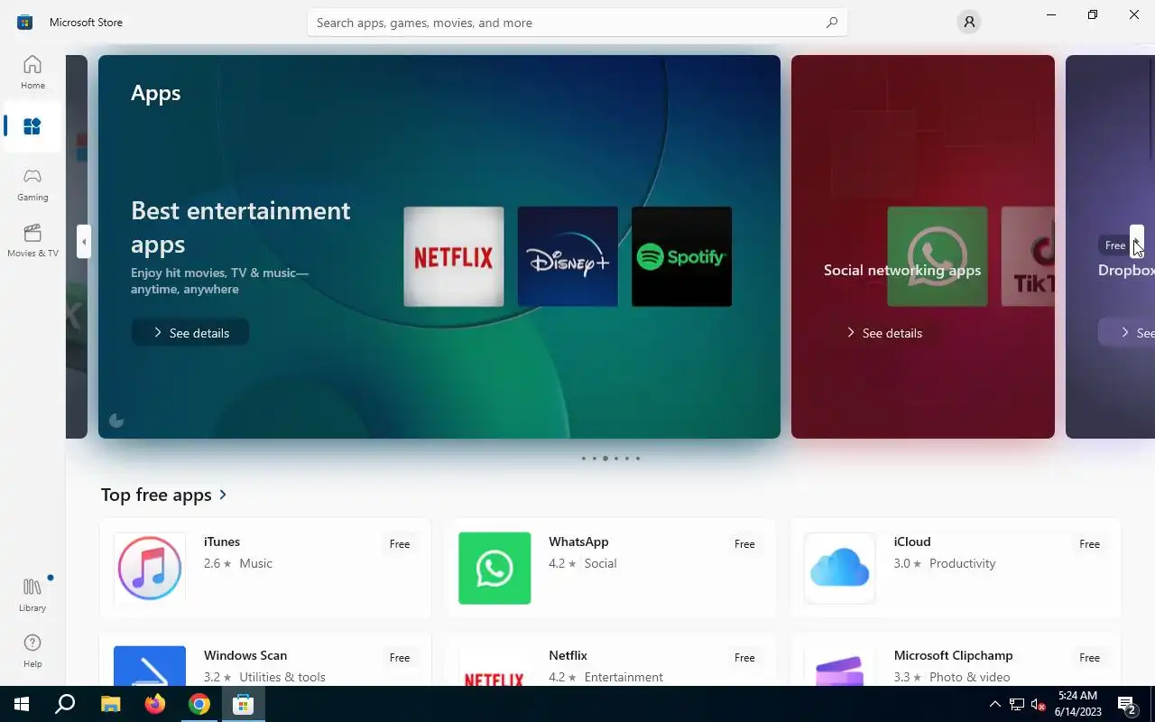Viewport: 1155px width, 722px height.
Task: Launch Firefox from taskbar
Action: pos(154,704)
